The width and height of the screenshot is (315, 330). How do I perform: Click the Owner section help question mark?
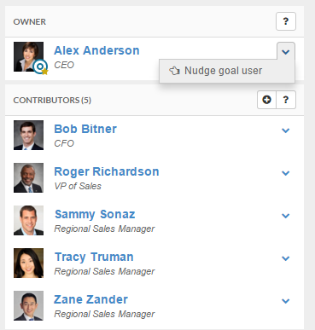point(286,21)
